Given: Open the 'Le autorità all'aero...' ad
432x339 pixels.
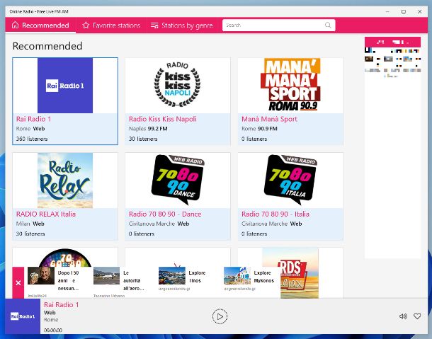Looking at the screenshot, I should tap(120, 281).
